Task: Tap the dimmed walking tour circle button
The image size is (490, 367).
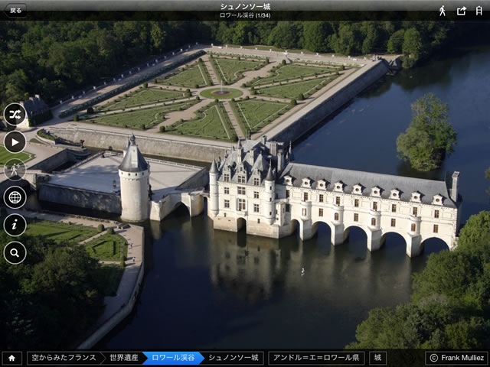Action: pos(15,170)
